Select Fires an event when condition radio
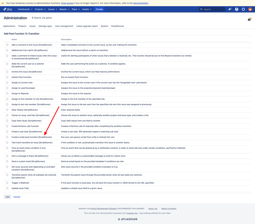The width and height of the screenshot is (255, 224). [7, 148]
